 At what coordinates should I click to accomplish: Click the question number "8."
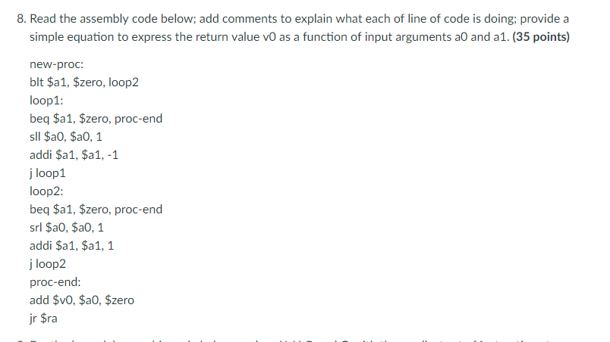tap(20, 18)
